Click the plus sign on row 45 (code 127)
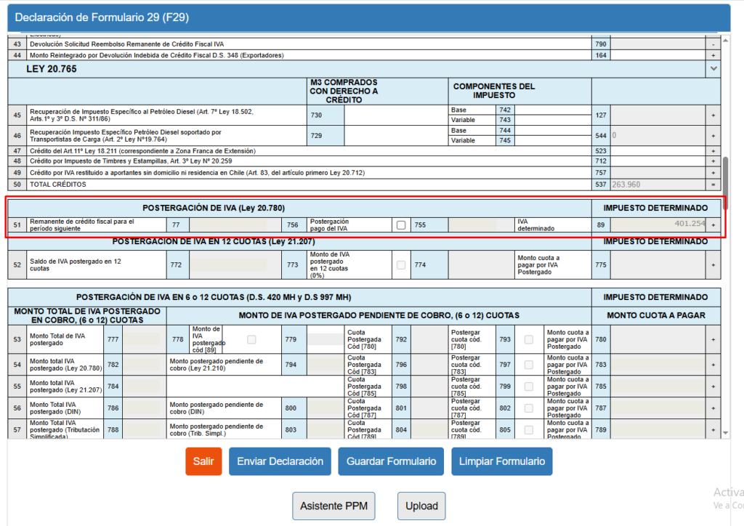 pos(713,116)
